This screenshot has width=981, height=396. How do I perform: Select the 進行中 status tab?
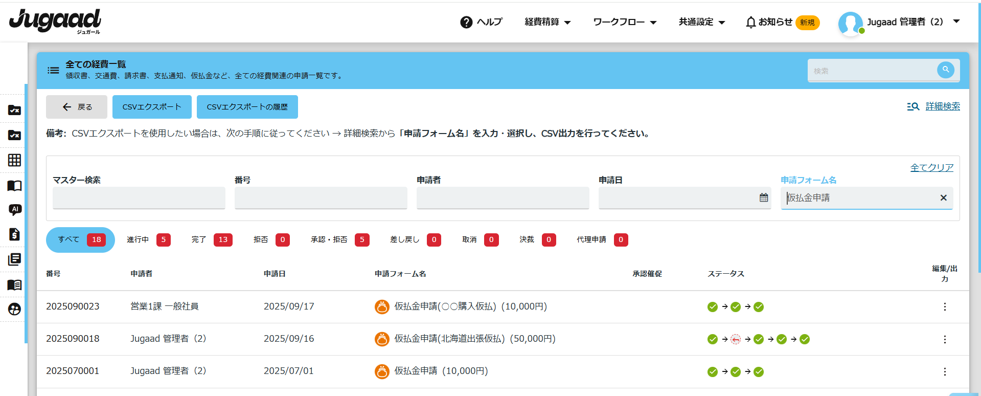pyautogui.click(x=148, y=239)
